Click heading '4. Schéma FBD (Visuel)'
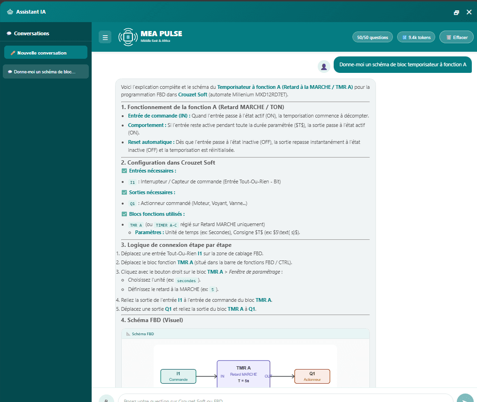477x402 pixels. pos(152,320)
